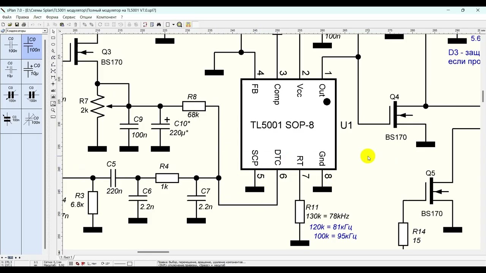
Task: Select the Bezier curve tool
Action: click(53, 71)
